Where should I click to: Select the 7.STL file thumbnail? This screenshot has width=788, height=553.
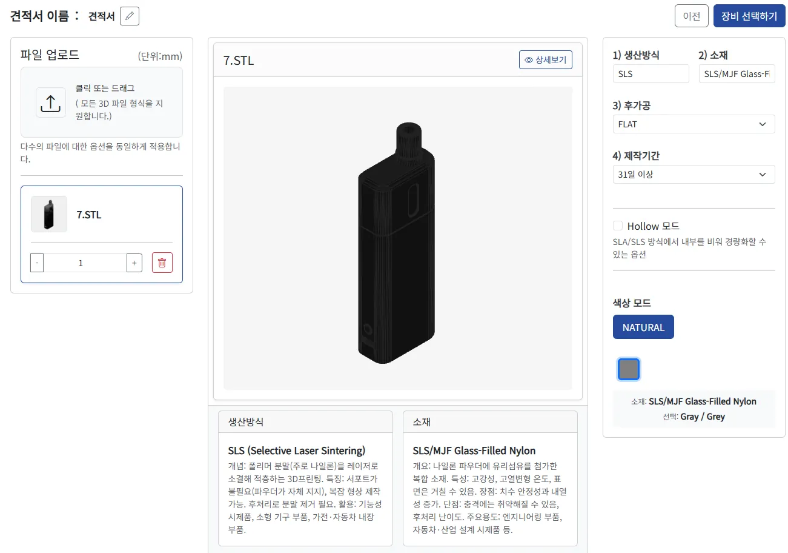(49, 214)
